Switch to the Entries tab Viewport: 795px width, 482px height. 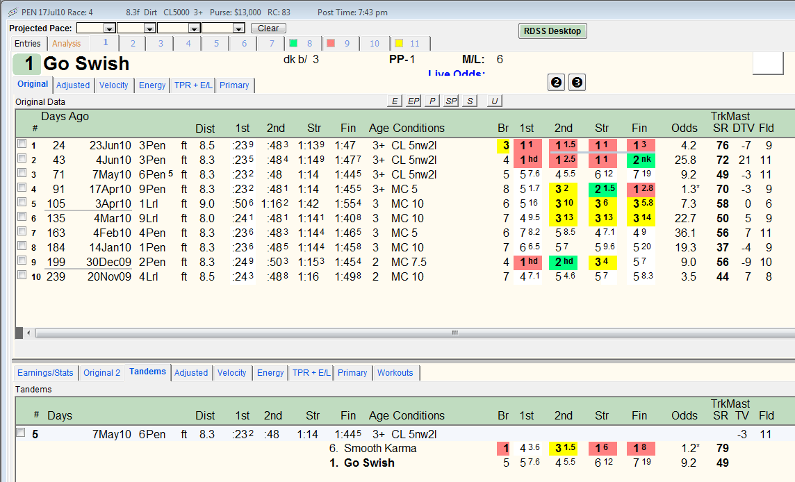point(27,44)
